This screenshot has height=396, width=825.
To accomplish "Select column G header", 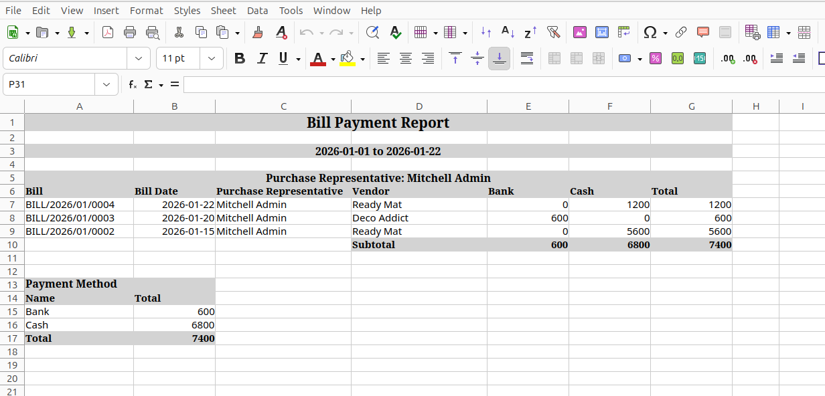I will (691, 106).
